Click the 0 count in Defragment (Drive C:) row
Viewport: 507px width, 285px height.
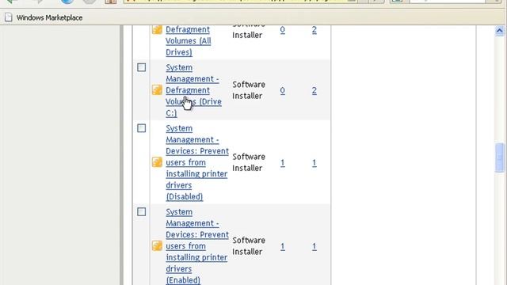(x=283, y=90)
